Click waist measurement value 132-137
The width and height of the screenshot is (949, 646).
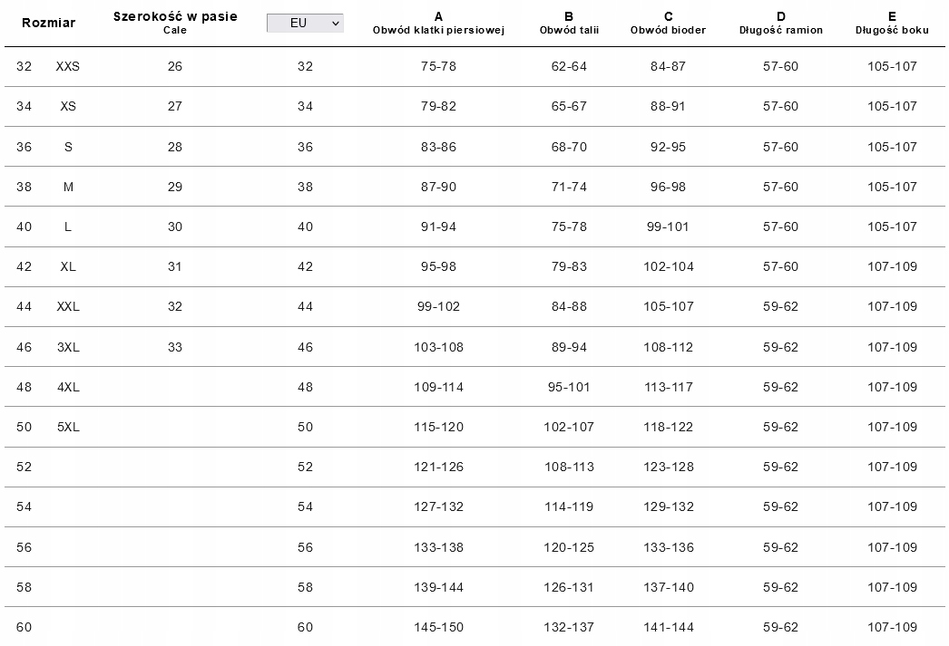point(569,627)
